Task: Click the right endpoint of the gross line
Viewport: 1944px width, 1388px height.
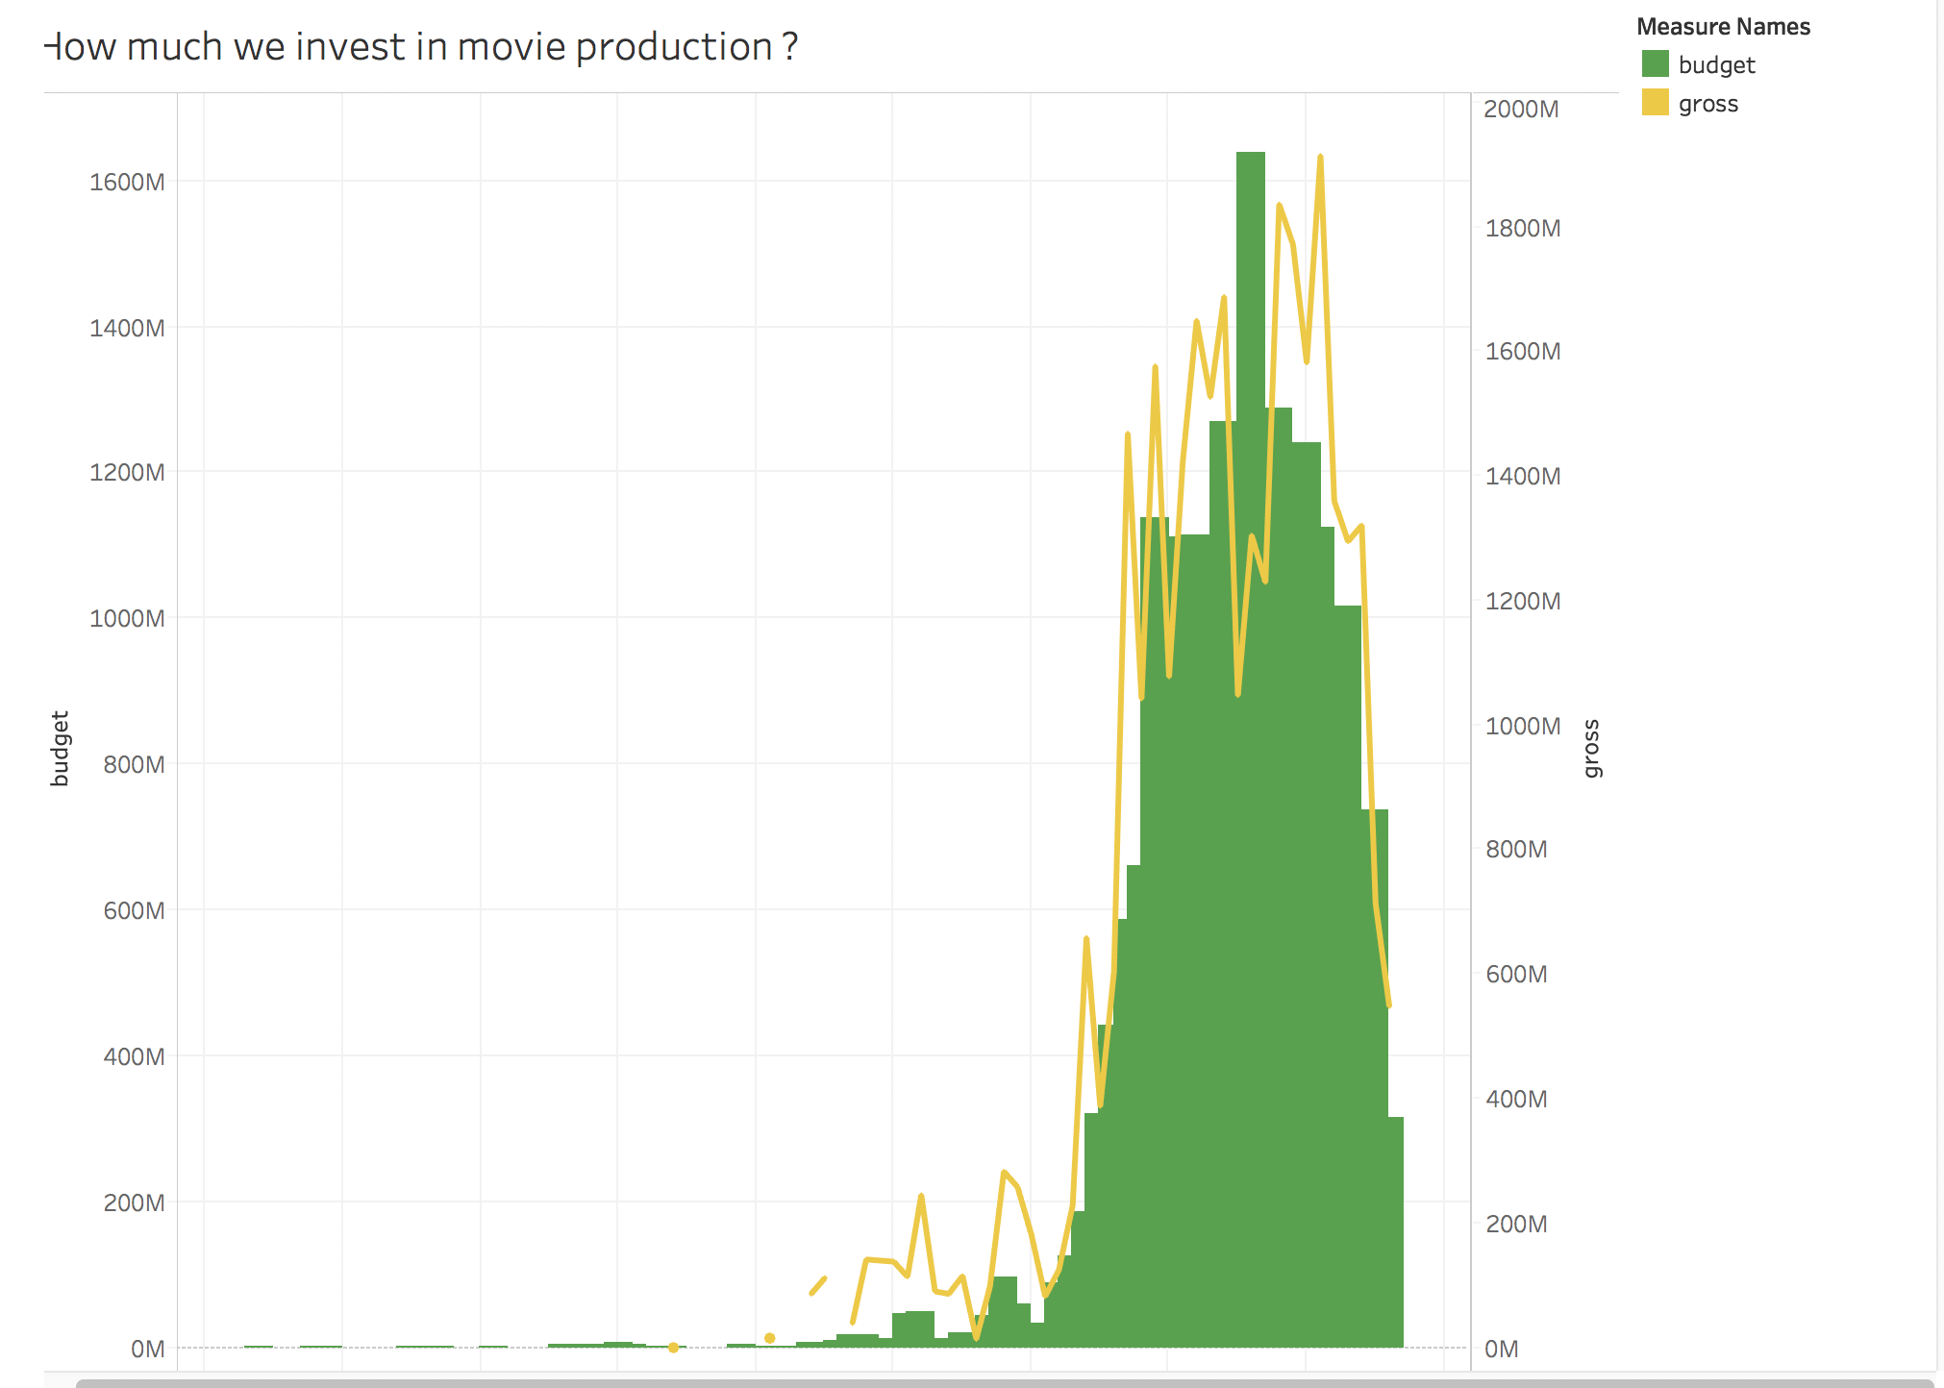Action: coord(1388,1004)
